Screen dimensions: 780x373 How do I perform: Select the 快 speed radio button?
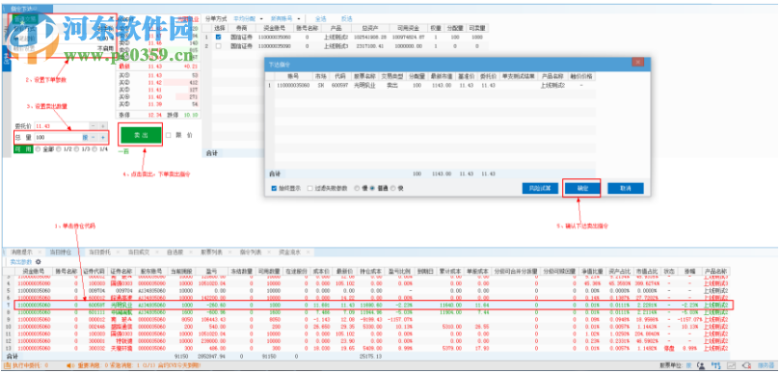pyautogui.click(x=393, y=189)
